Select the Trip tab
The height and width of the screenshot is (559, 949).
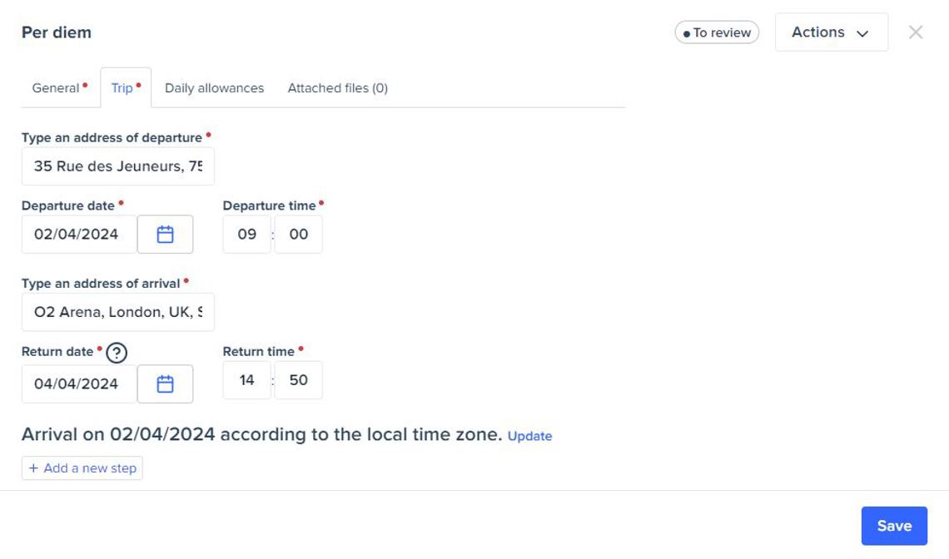point(122,88)
